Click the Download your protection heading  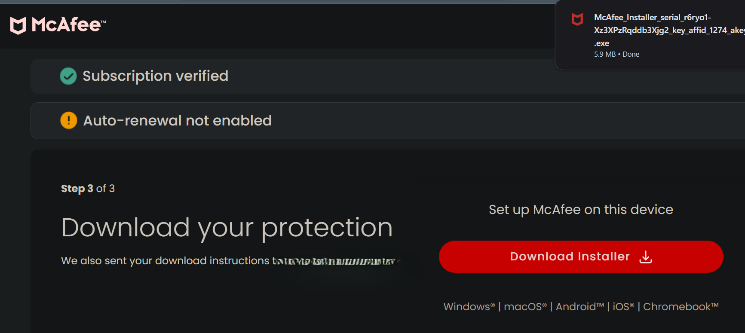point(227,227)
